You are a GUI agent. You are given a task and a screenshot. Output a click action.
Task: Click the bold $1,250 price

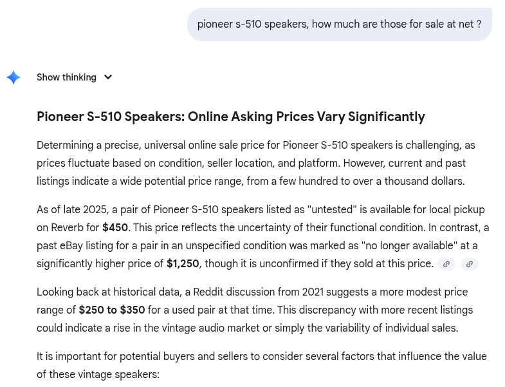(183, 264)
